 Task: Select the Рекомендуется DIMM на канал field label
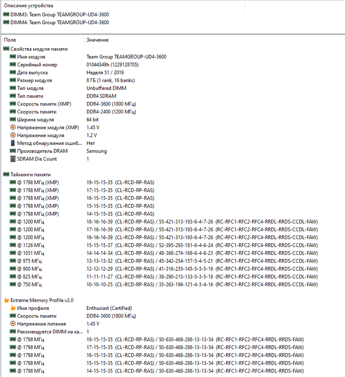coord(50,331)
